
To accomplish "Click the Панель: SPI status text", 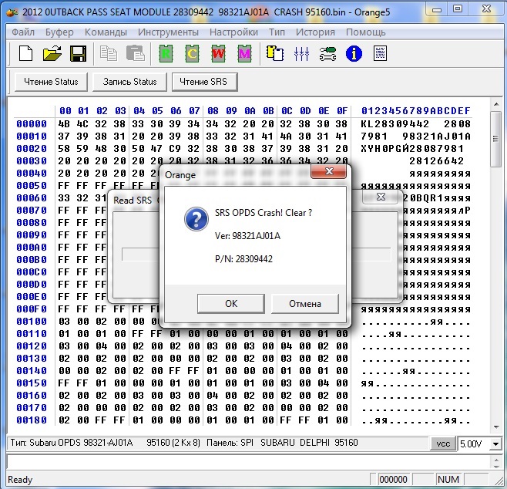I will pos(230,443).
